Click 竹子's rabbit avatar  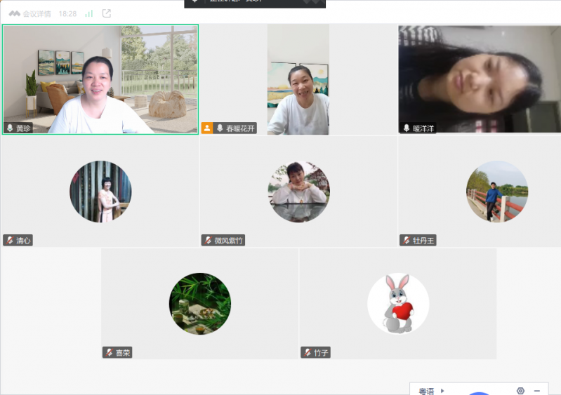coord(398,304)
